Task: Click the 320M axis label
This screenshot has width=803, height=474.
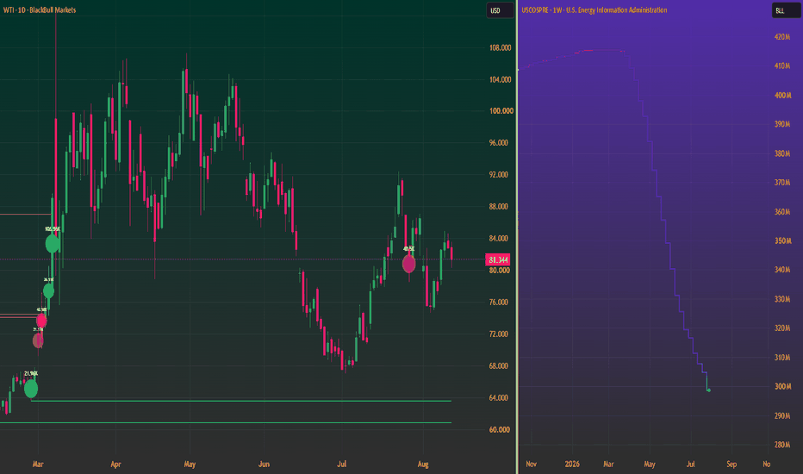Action: [782, 328]
